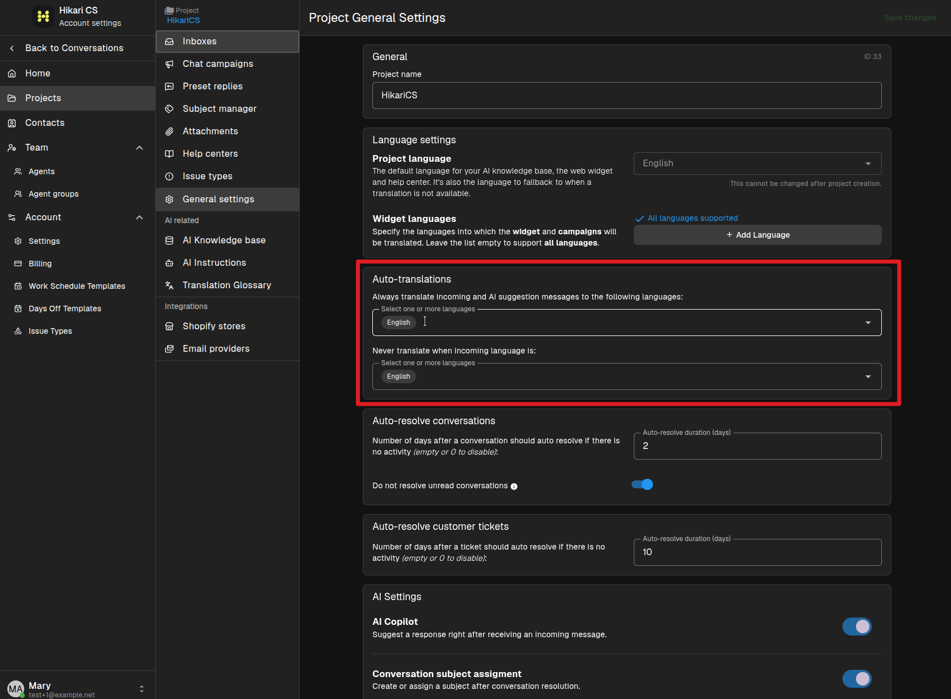Click the Subject manager tag icon
Screen dimensions: 951x699
[x=169, y=109]
